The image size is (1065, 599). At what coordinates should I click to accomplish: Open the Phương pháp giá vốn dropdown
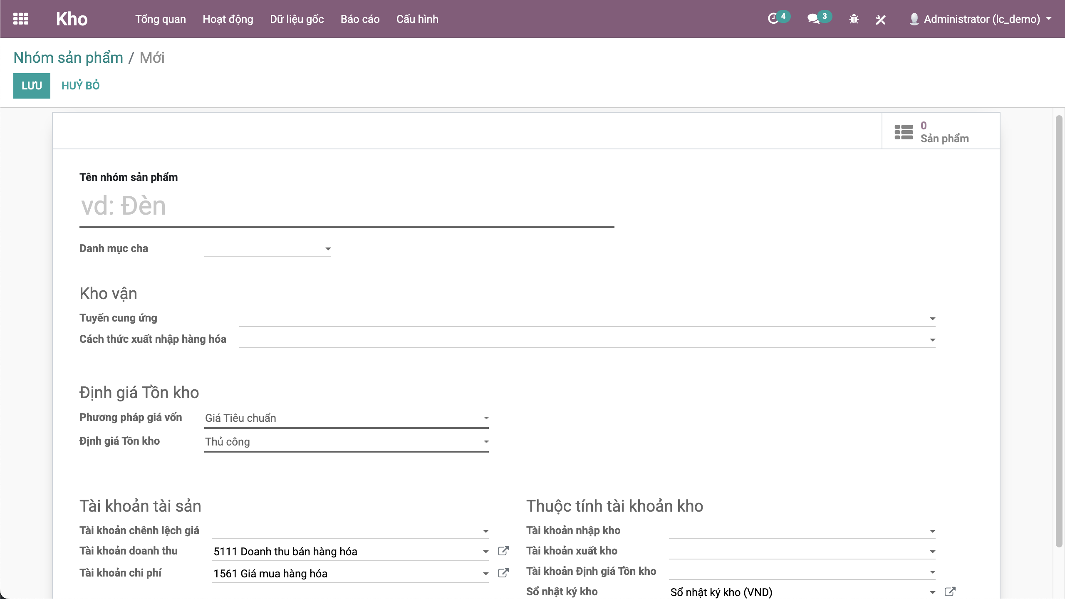[x=346, y=418]
